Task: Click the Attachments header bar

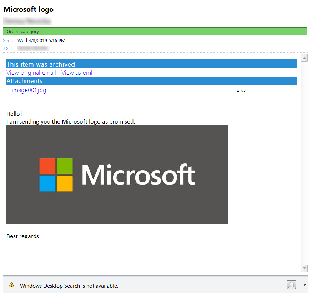Action: tap(151, 81)
